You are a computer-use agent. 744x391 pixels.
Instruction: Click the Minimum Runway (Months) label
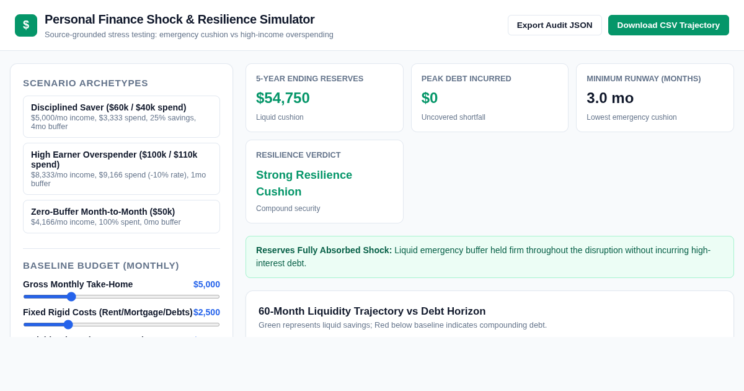(x=644, y=79)
